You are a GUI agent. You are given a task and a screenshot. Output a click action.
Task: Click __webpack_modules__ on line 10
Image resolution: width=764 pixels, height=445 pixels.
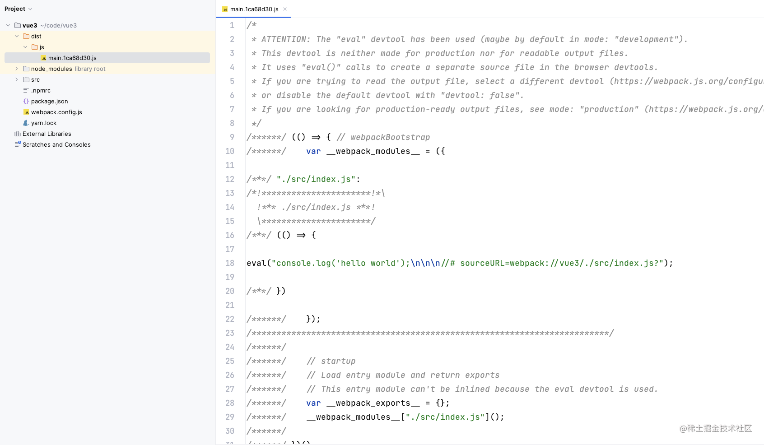[x=373, y=151]
